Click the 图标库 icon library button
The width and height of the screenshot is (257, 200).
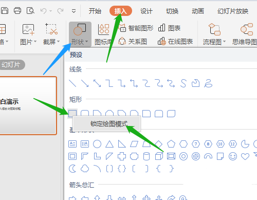click(x=103, y=34)
